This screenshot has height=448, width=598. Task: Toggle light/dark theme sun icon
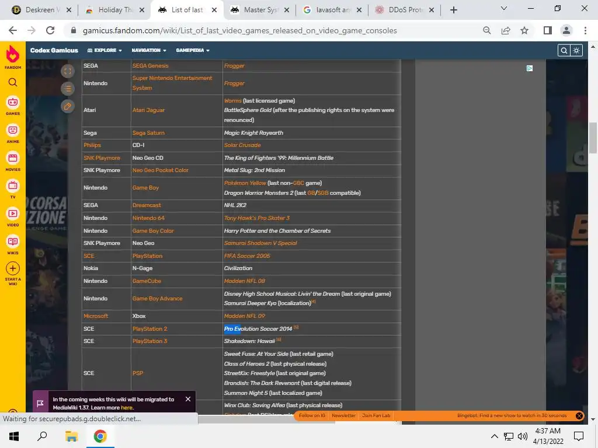(x=576, y=50)
